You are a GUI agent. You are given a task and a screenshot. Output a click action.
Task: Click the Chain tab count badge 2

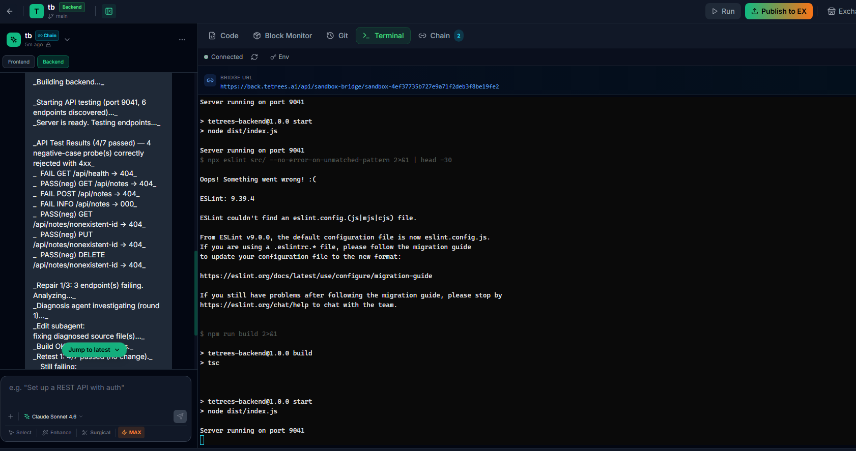459,36
